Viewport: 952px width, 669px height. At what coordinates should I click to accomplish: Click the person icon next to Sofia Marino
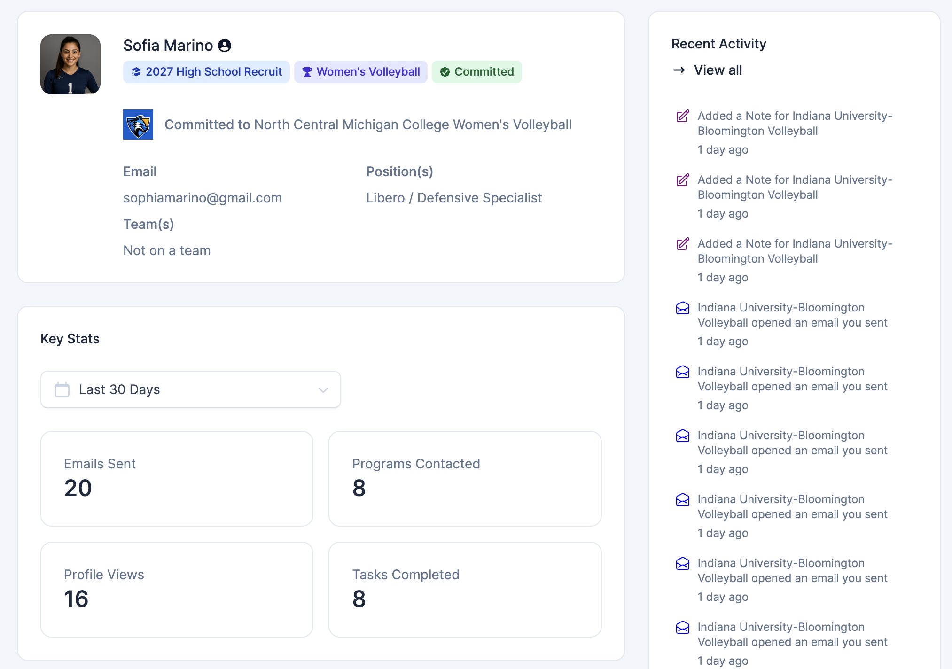(x=225, y=45)
